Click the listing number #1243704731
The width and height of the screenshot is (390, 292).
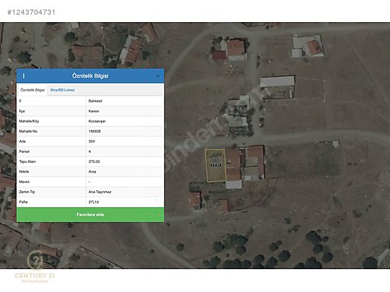point(31,12)
